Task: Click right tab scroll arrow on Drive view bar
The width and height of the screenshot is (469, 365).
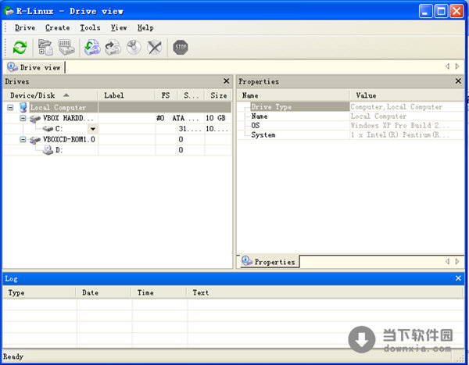Action: (x=457, y=66)
